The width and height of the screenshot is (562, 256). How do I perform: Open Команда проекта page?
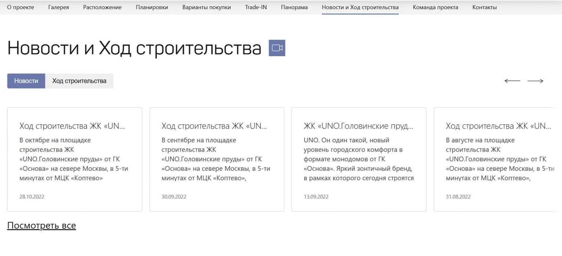(x=436, y=7)
